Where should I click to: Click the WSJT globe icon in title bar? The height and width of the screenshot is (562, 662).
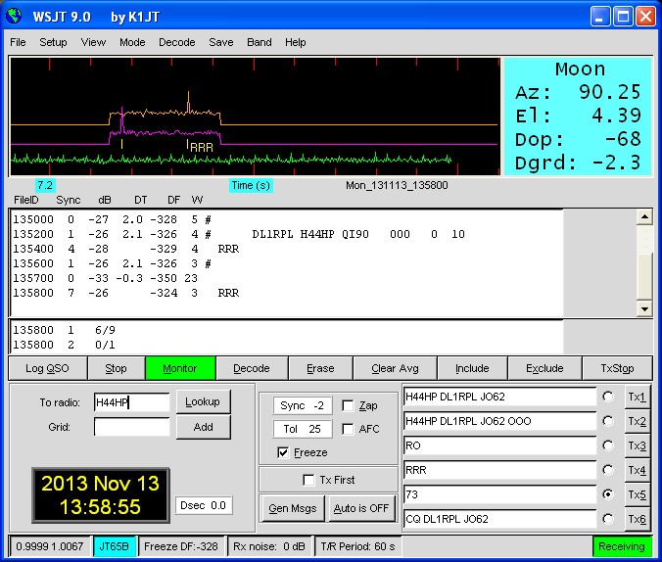(x=14, y=16)
